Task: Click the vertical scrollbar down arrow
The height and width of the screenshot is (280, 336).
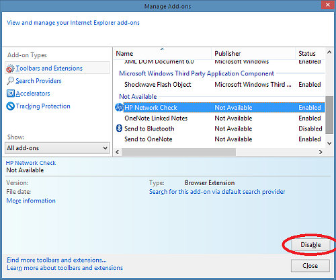Action: click(329, 143)
